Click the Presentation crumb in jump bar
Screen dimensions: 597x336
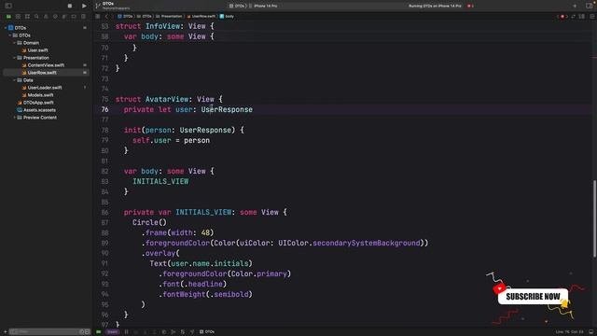pyautogui.click(x=169, y=17)
